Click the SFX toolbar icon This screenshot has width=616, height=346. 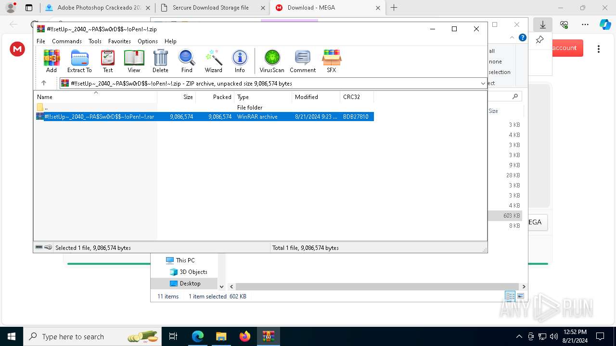[x=332, y=61]
